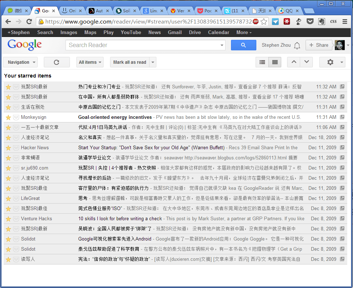This screenshot has height=288, width=353.
Task: Open the More menu in Google bar
Action: click(244, 33)
